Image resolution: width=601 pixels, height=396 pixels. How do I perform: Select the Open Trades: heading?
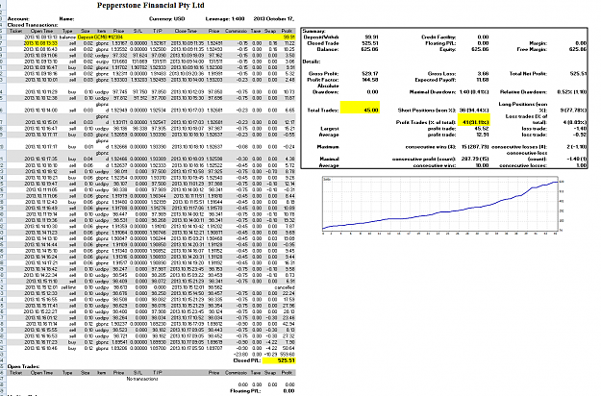pos(23,366)
